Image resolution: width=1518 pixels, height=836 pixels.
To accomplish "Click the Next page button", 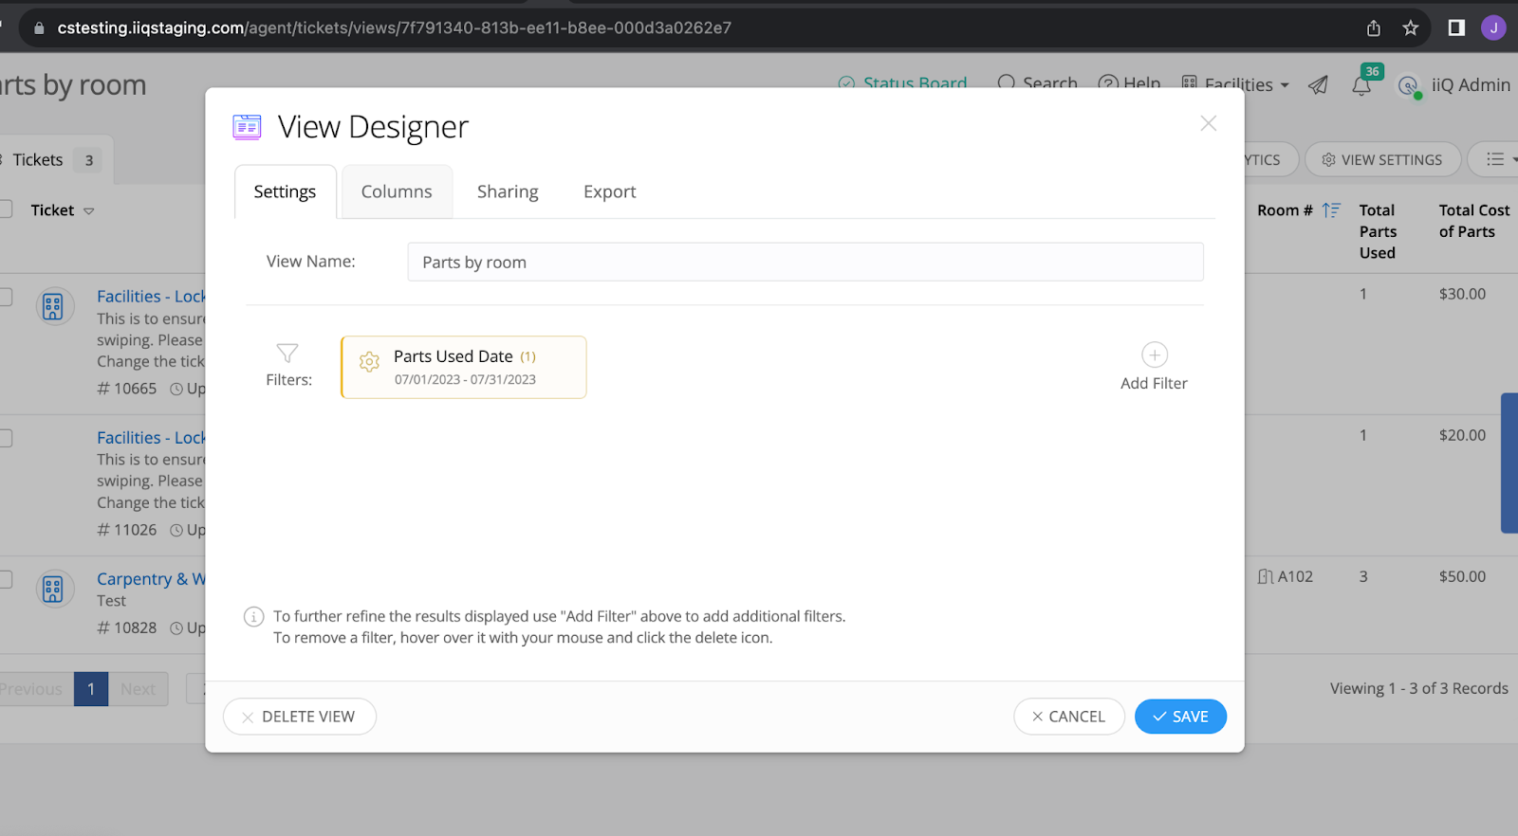I will tap(138, 689).
